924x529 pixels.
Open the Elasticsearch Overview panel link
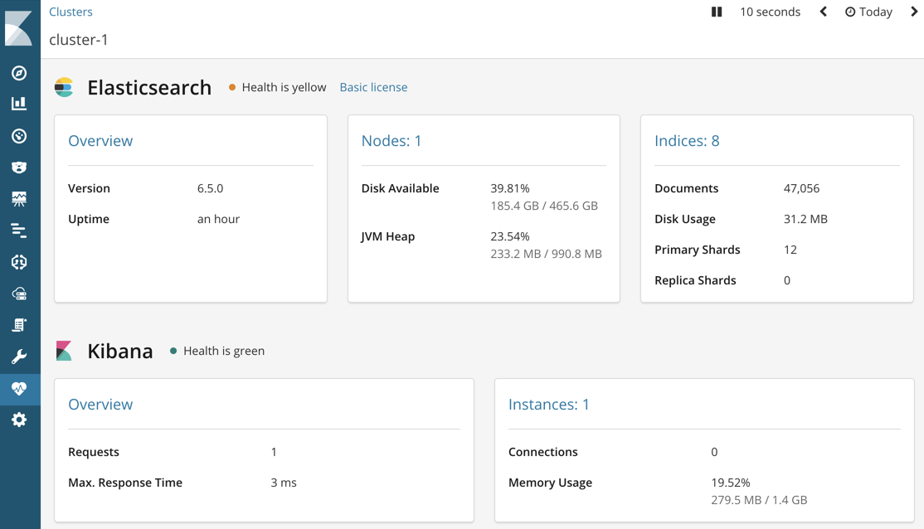(100, 140)
